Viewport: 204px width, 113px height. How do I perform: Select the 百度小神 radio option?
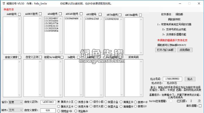76,102
